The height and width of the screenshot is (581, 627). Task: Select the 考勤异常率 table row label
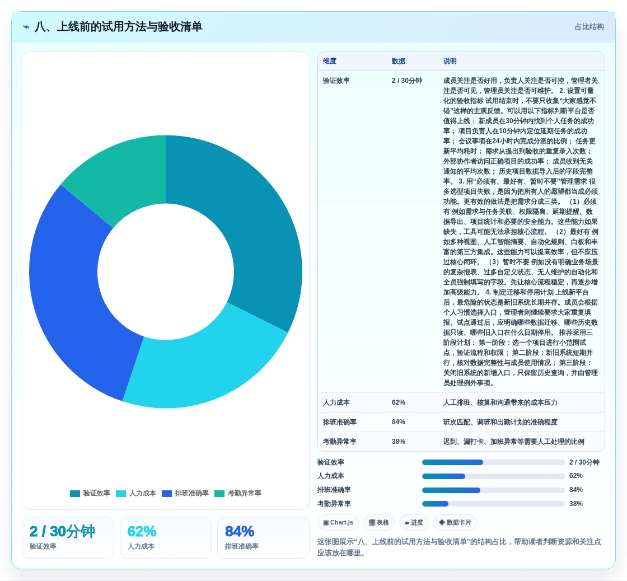point(340,442)
